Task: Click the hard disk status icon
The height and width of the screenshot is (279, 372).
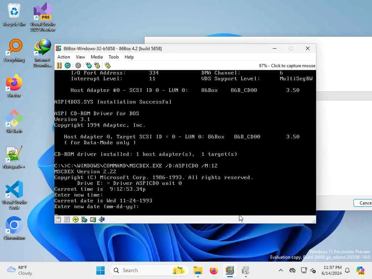Action: [x=93, y=219]
